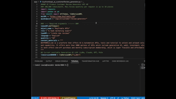The width and height of the screenshot is (176, 99).
Task: Click the app breadcrumb segment
Action: tap(35, 2)
